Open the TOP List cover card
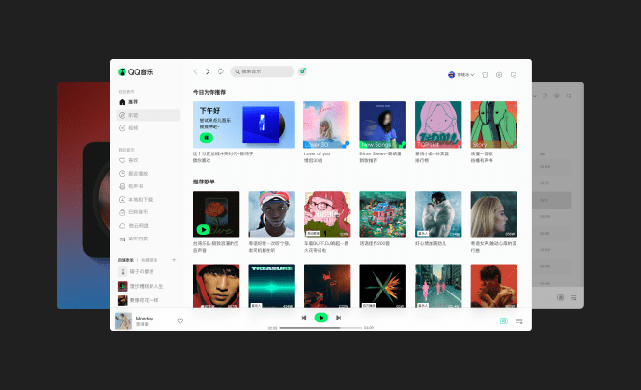This screenshot has height=390, width=641. click(438, 125)
